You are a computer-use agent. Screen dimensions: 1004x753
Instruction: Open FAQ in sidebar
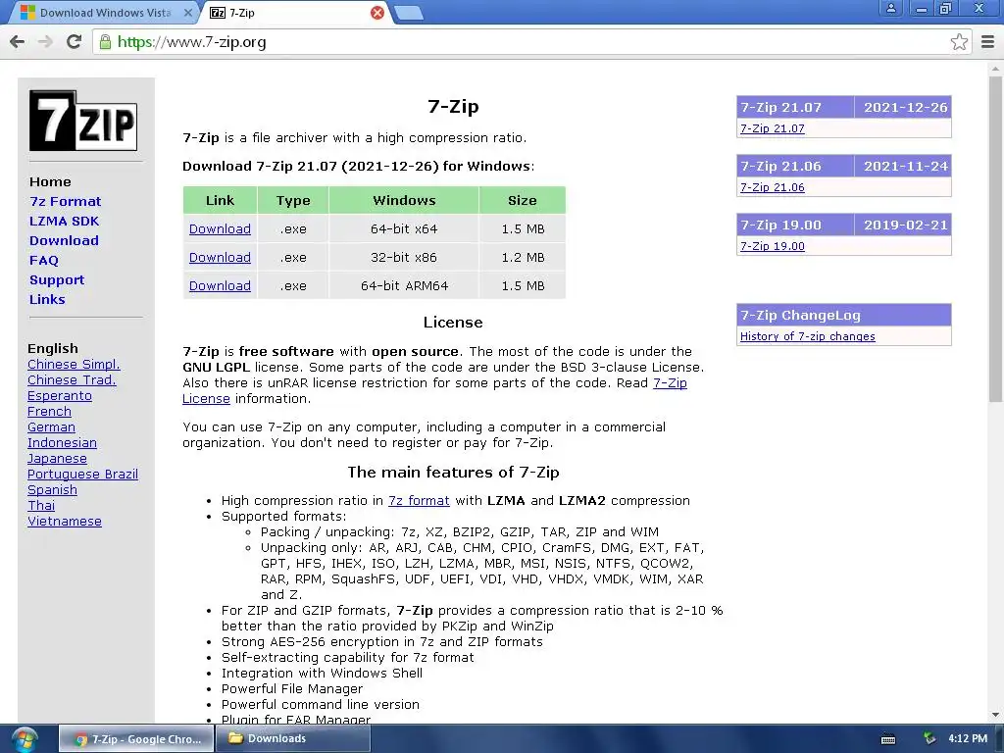pos(43,260)
